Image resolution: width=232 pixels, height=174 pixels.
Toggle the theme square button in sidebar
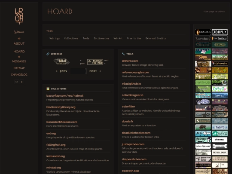click(21, 82)
